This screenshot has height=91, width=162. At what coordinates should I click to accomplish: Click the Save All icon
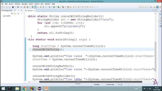pyautogui.click(x=10, y=7)
